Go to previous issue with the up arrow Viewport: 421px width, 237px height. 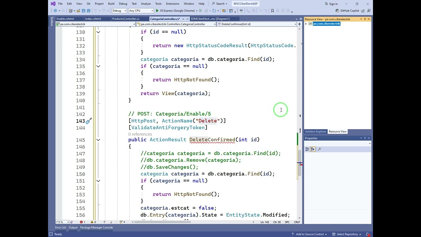pyautogui.click(x=104, y=222)
